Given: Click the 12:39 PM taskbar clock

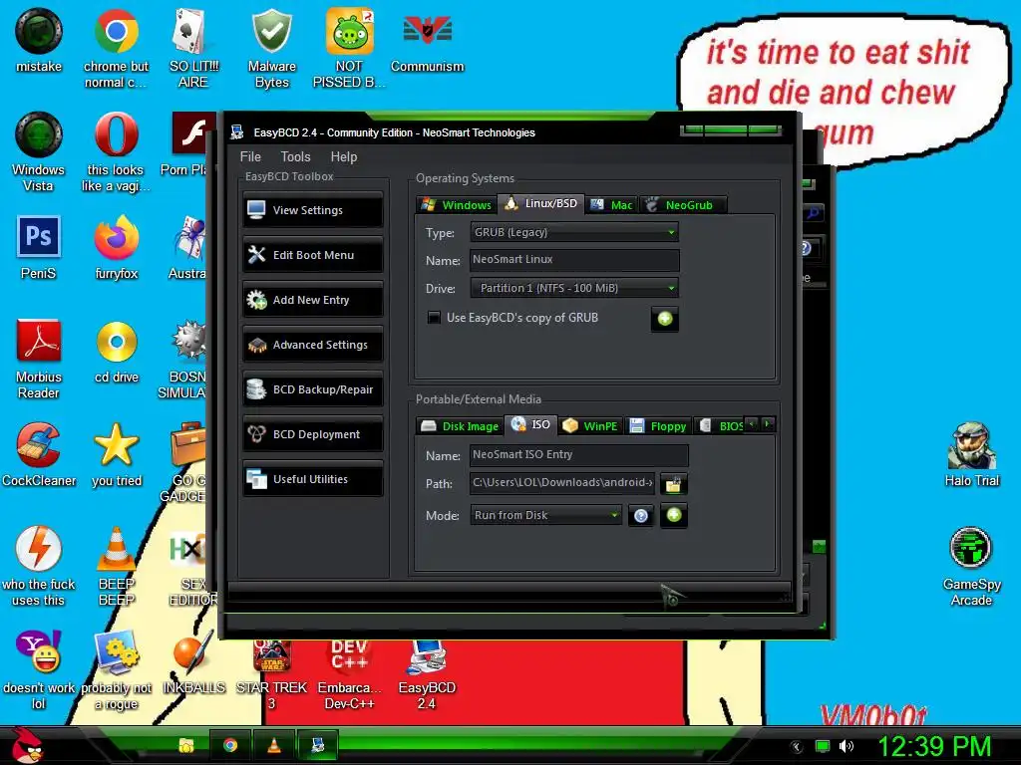Looking at the screenshot, I should pos(935,746).
